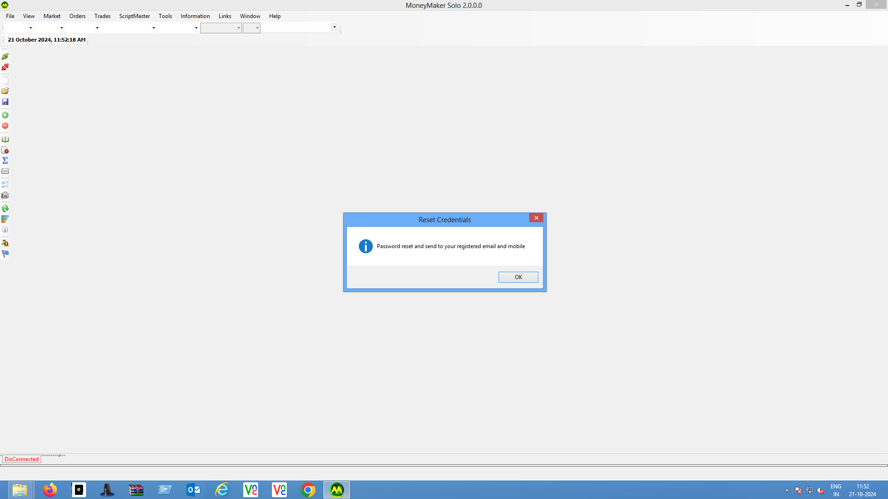
Task: Open Google Chrome from the taskbar
Action: [308, 490]
